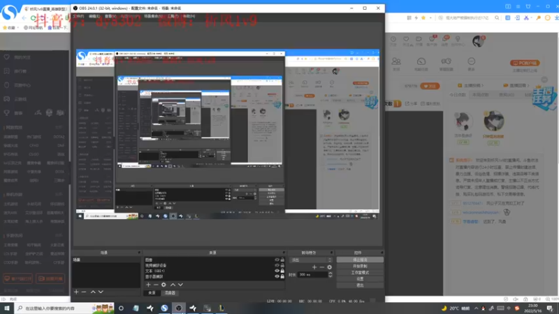This screenshot has height=314, width=559.
Task: Move the scene down in the scenes list
Action: coord(101,292)
